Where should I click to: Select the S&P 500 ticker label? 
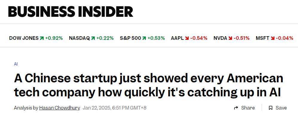point(130,38)
